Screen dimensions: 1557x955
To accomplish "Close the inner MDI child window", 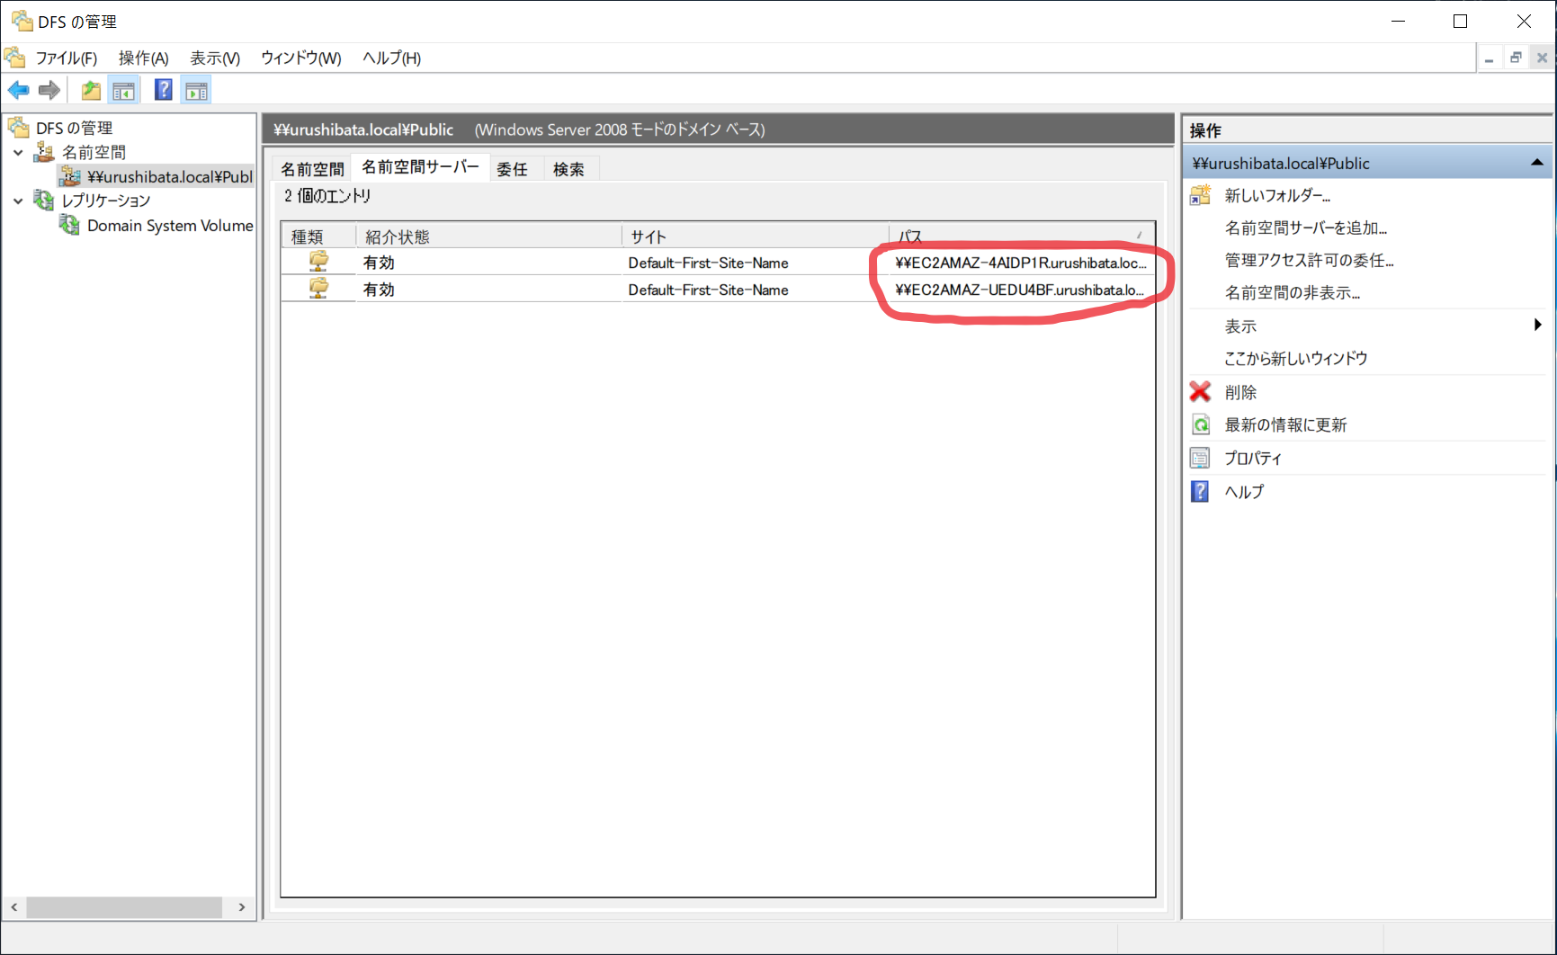I will click(1542, 58).
